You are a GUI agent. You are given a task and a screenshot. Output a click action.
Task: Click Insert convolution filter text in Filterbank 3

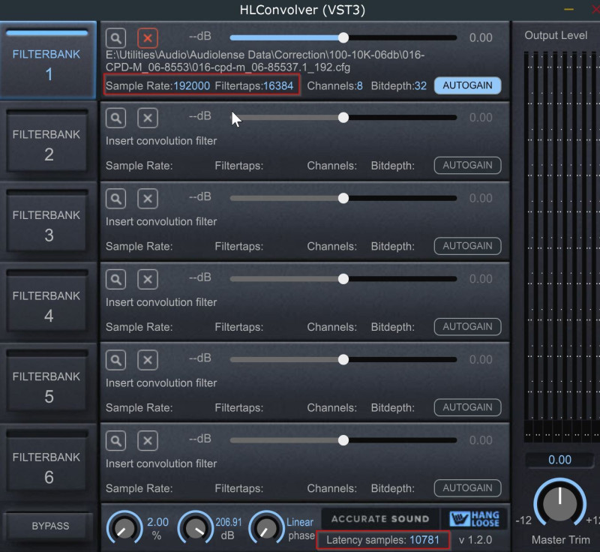click(x=161, y=222)
